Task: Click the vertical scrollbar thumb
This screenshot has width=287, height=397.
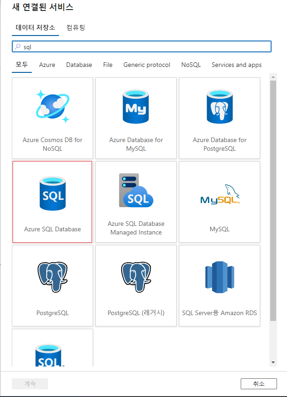Action: (273, 201)
